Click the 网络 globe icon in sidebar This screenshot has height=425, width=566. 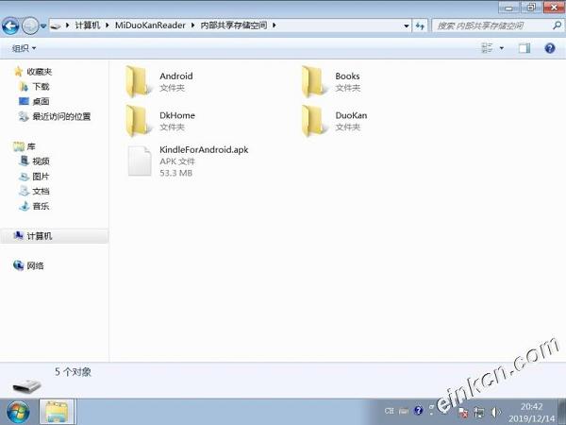point(19,265)
